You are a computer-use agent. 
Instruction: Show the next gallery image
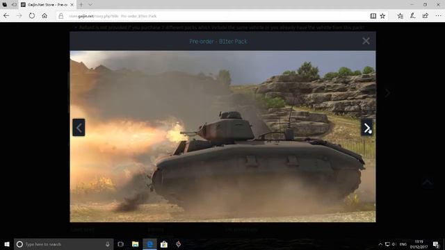coord(366,128)
